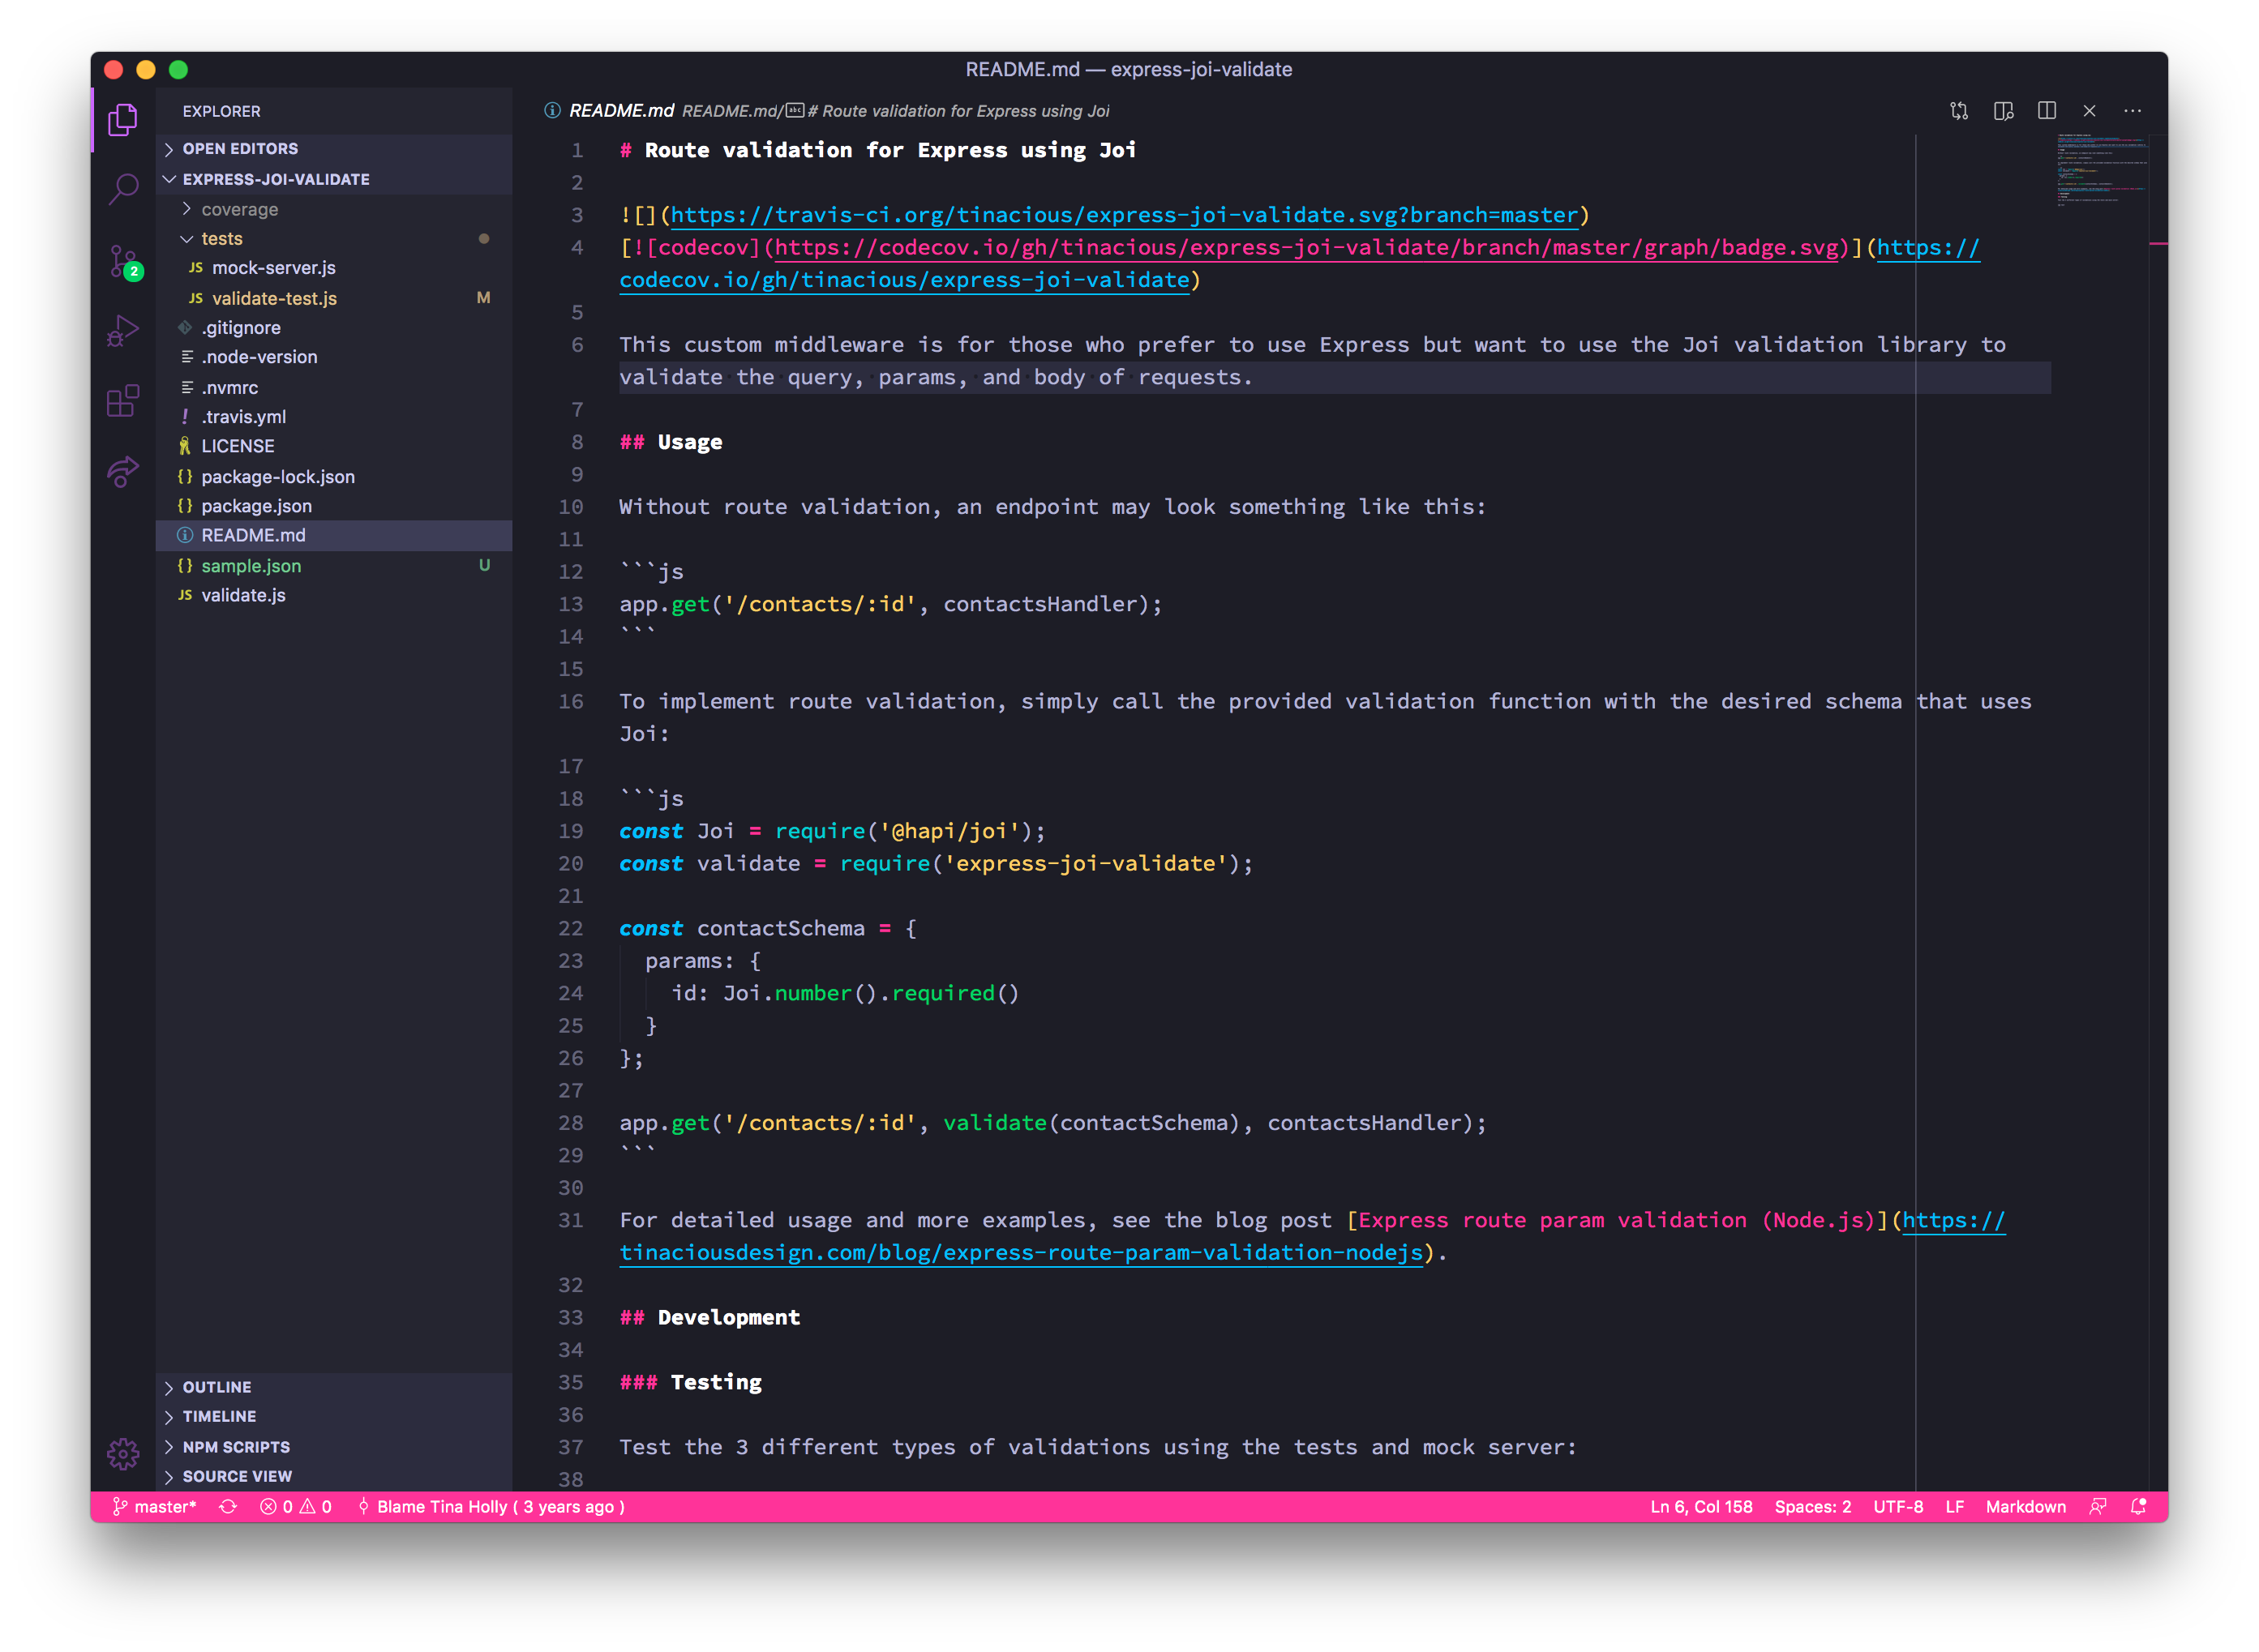This screenshot has width=2259, height=1652.
Task: Open the Run and Debug view
Action: 123,331
